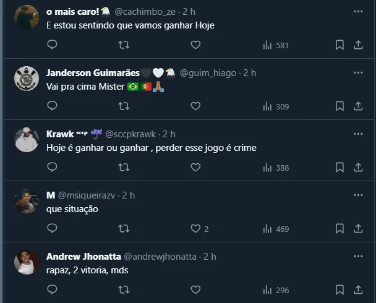Bookmark the 'Vai pra cima Mister' tweet
Image resolution: width=376 pixels, height=303 pixels.
coord(340,106)
